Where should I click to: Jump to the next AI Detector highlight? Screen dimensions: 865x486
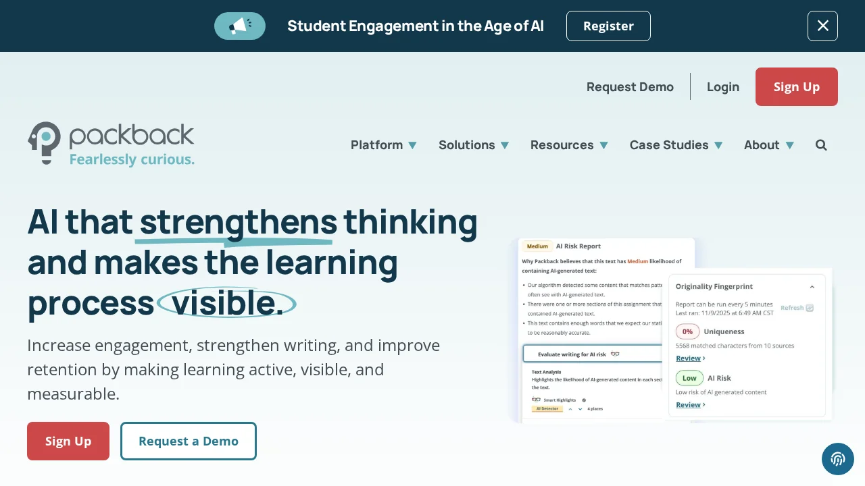click(x=580, y=409)
